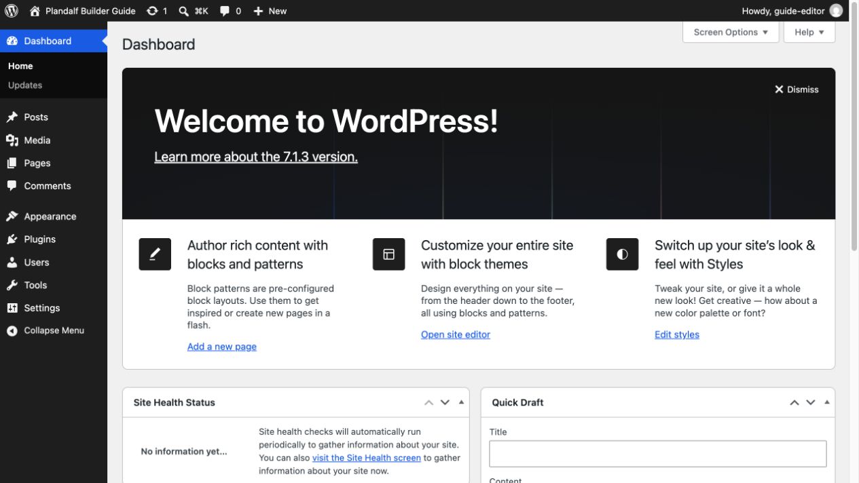Viewport: 859px width, 483px height.
Task: Open Learn more about the 7.1.3 version link
Action: [x=256, y=157]
